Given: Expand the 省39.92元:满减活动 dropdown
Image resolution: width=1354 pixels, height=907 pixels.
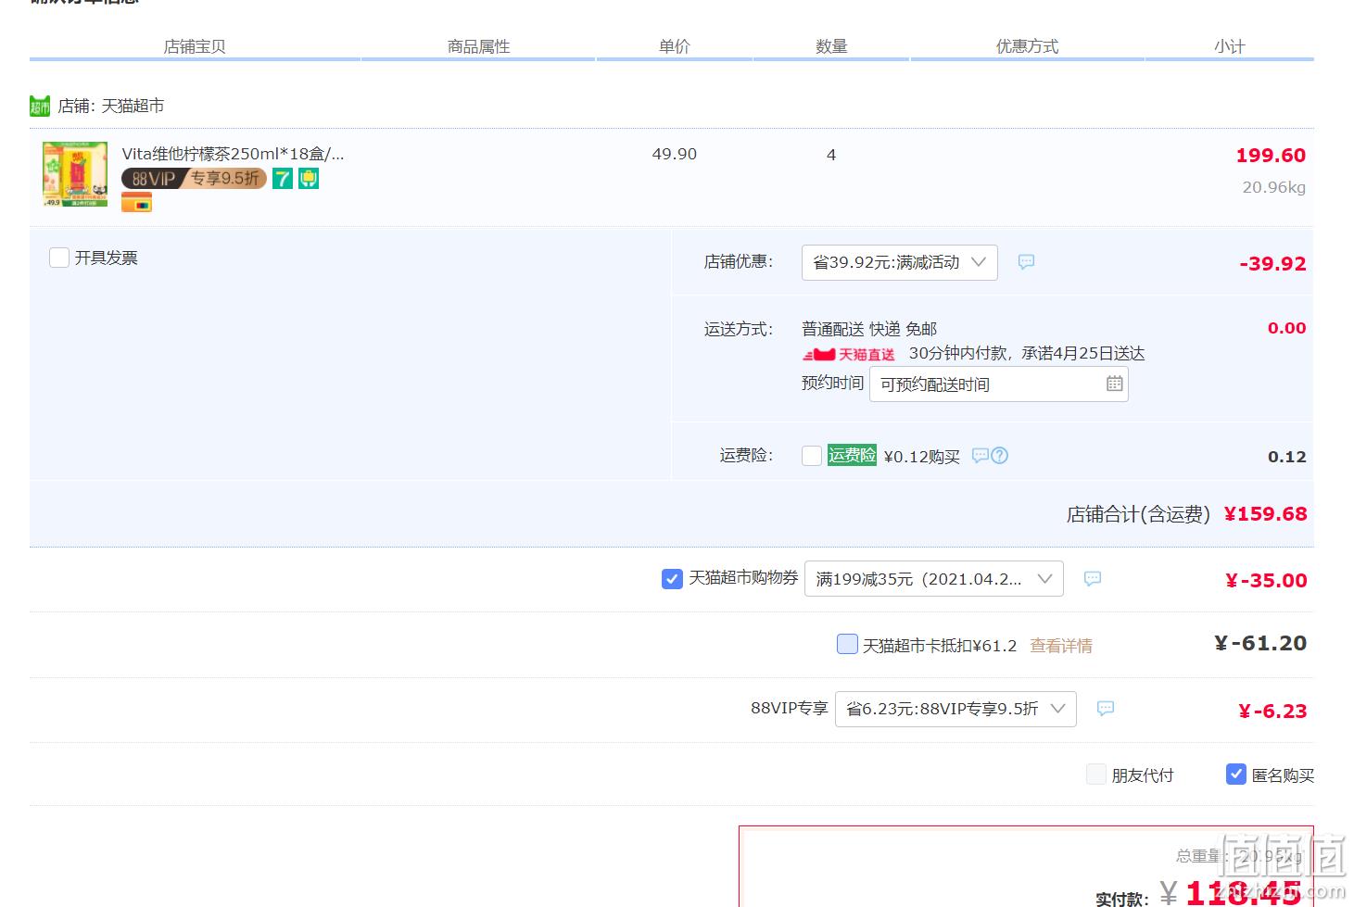Looking at the screenshot, I should click(900, 262).
